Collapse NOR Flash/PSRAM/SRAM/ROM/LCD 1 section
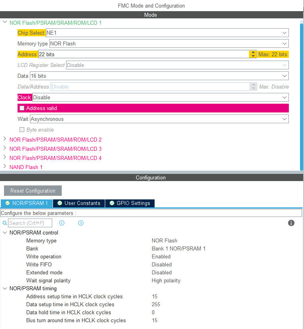The height and width of the screenshot is (329, 304). point(5,22)
